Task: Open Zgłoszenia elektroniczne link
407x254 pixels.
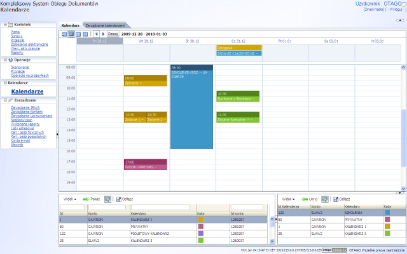Action: coord(29,44)
